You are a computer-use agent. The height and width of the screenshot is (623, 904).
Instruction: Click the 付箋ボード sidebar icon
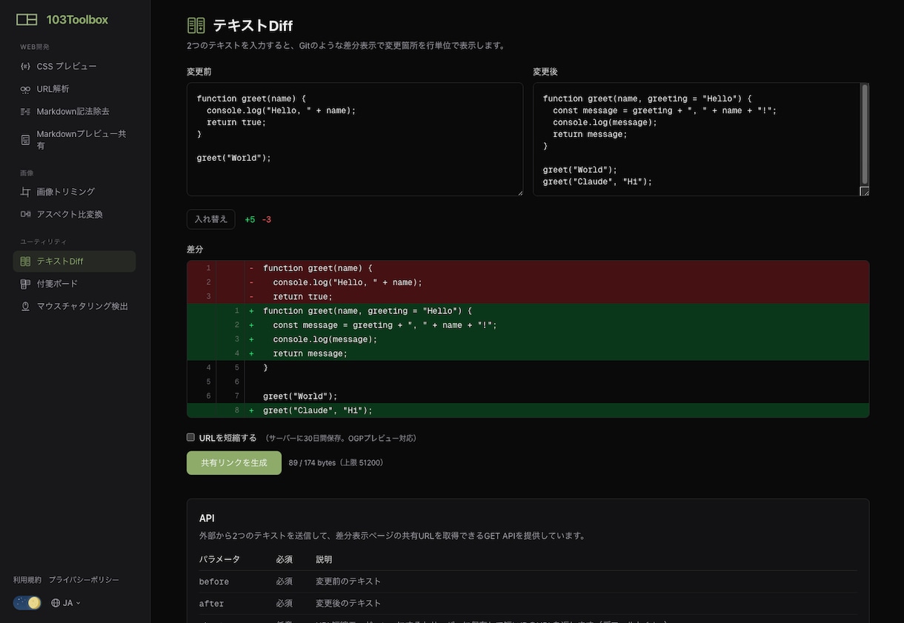point(25,284)
